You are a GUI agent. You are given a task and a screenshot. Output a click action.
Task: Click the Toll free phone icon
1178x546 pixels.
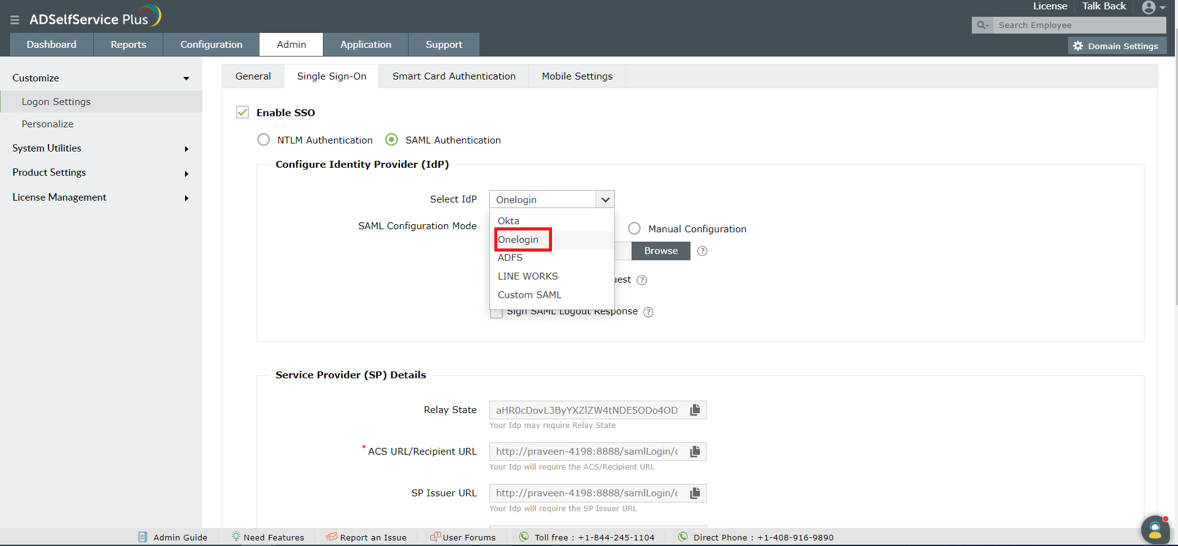[524, 537]
